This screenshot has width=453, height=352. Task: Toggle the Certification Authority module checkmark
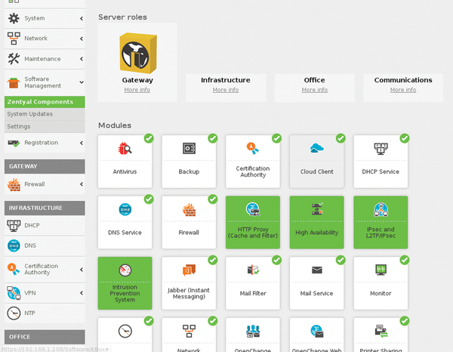pyautogui.click(x=277, y=138)
